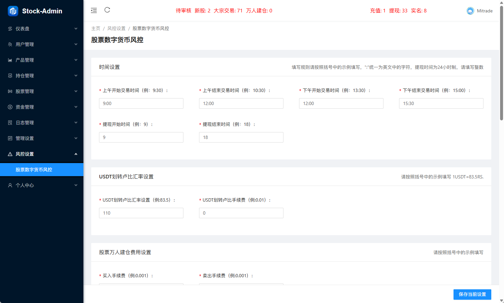Open the 用户管理 menu
This screenshot has height=303, width=504.
42,44
